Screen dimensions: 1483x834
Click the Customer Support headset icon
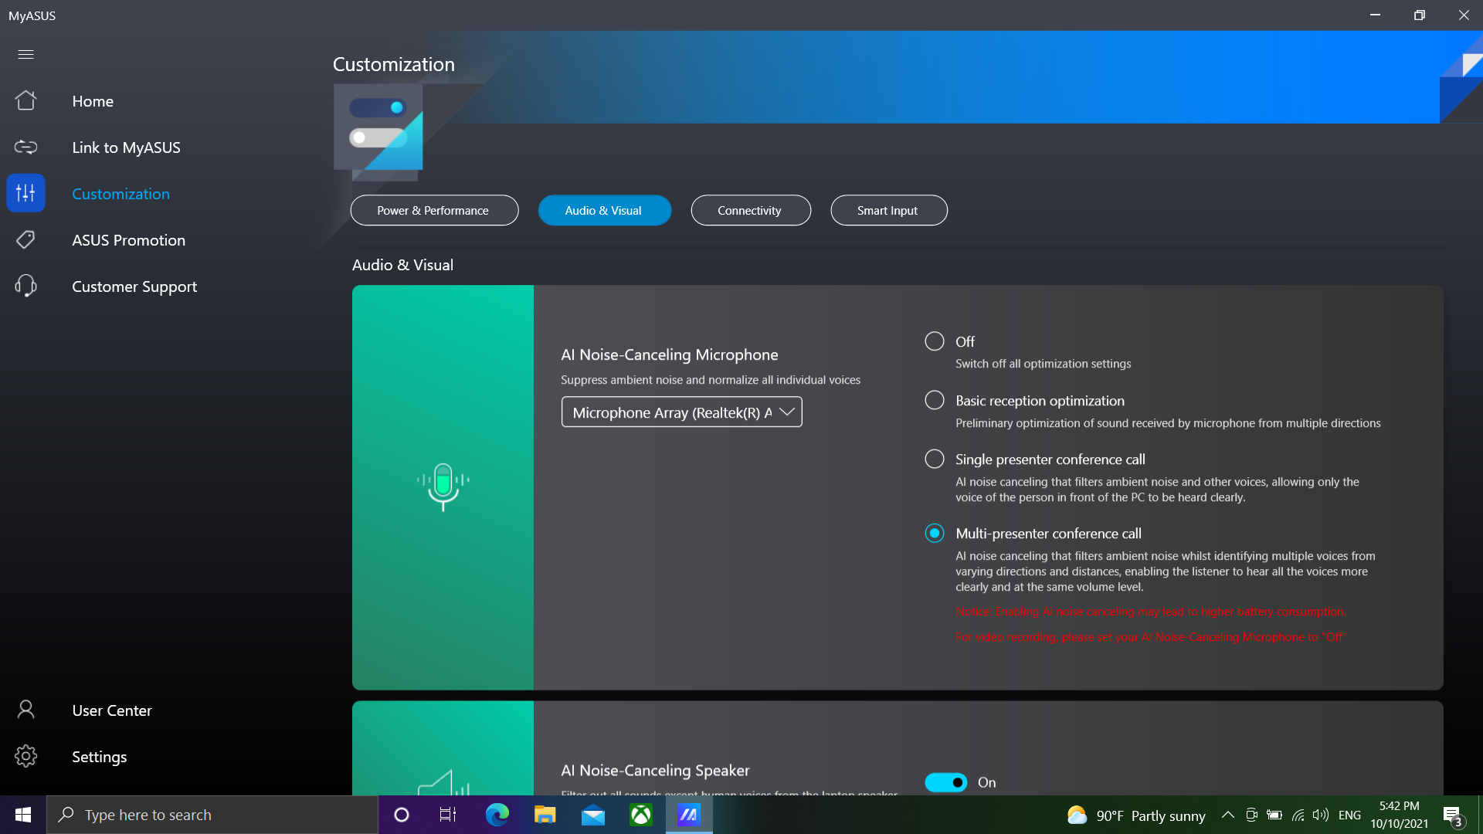(25, 286)
